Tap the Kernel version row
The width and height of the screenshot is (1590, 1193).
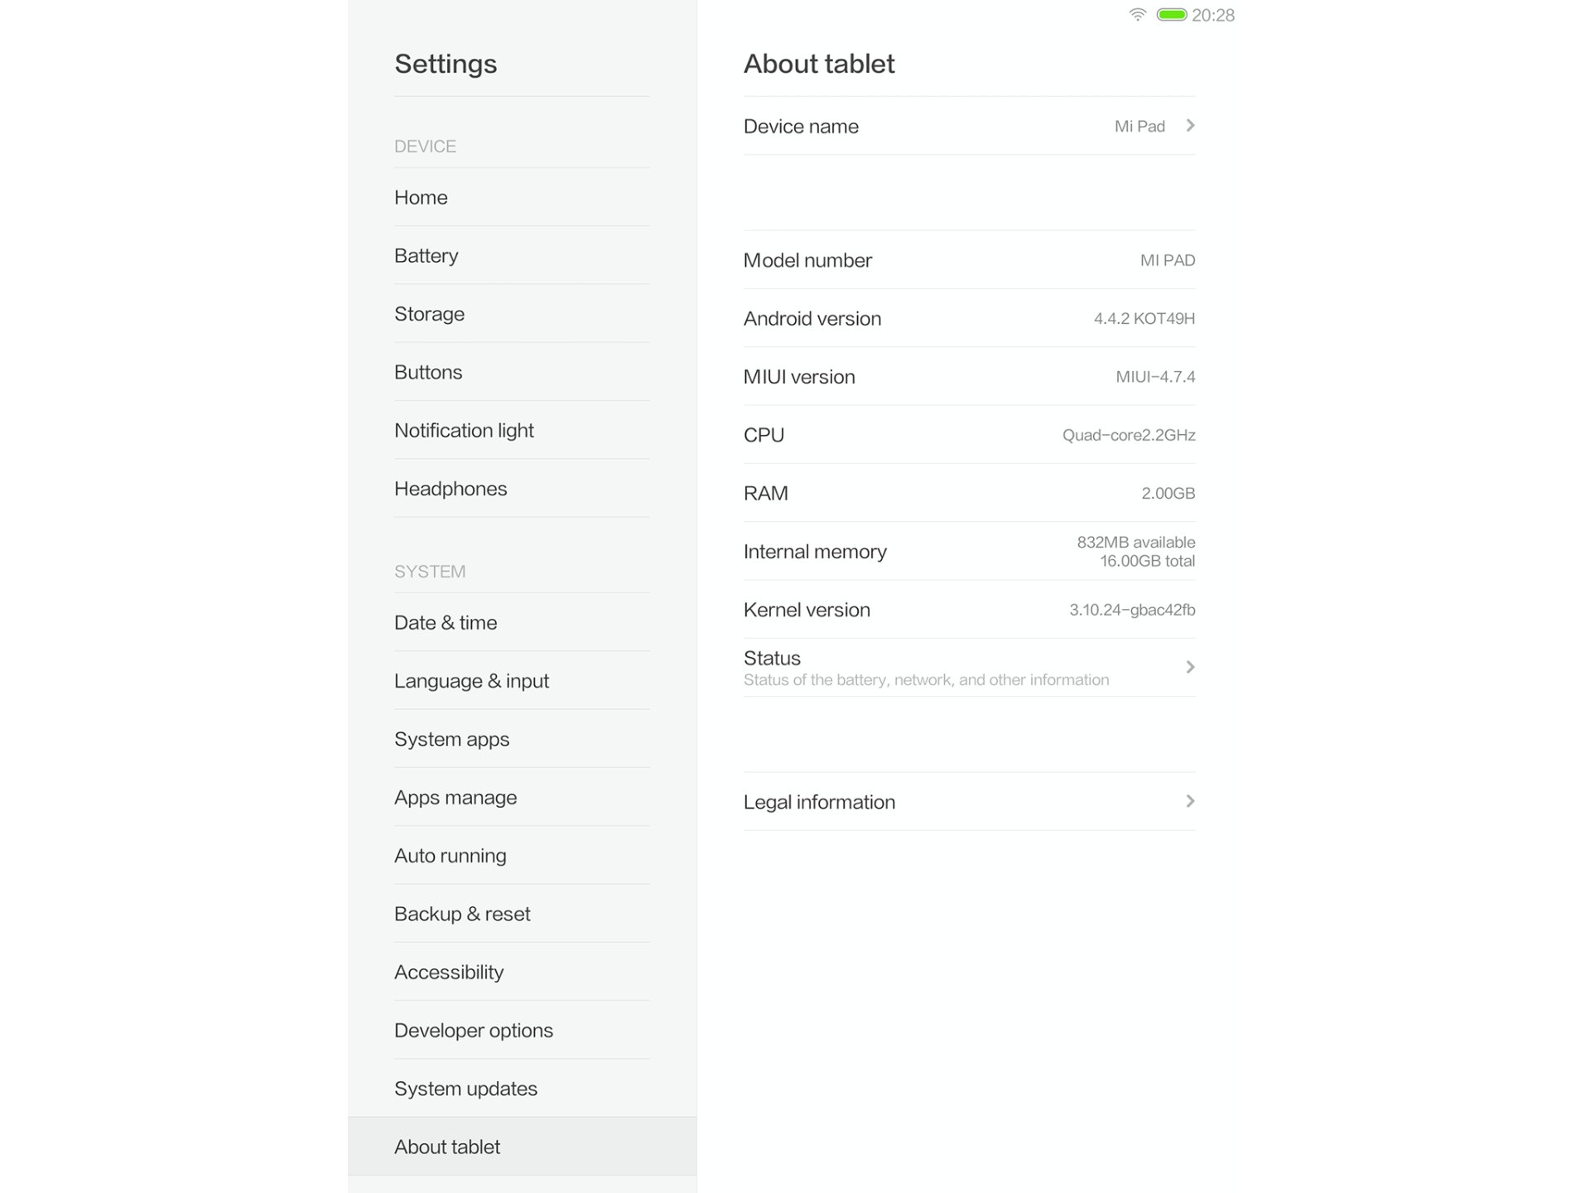point(969,610)
